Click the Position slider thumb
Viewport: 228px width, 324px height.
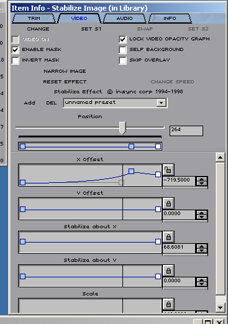(122, 128)
